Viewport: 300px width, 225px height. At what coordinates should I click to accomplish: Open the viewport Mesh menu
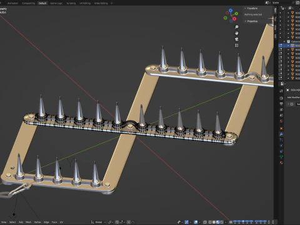point(28,222)
